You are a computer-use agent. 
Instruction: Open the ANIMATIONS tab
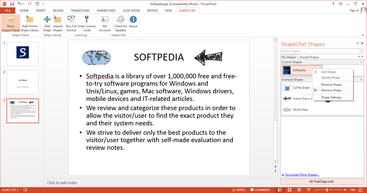pos(106,10)
